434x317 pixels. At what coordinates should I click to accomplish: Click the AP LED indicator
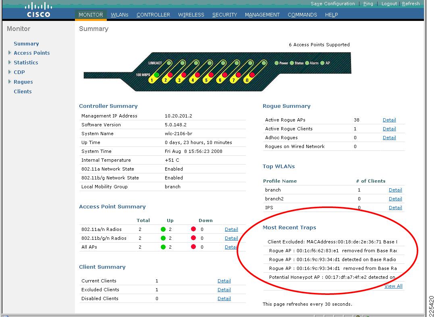(x=322, y=63)
